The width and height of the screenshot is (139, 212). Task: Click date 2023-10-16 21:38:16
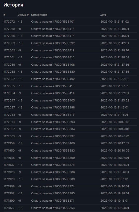pyautogui.click(x=115, y=50)
